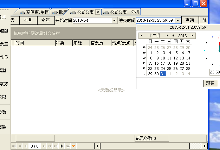Click the black asterisk bookmark icon
This screenshot has width=220, height=150.
pyautogui.click(x=62, y=146)
